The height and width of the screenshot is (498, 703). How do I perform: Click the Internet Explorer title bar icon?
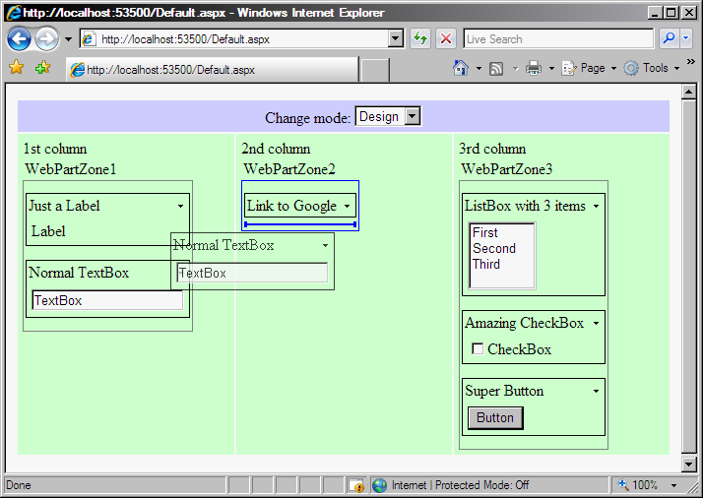[x=14, y=12]
